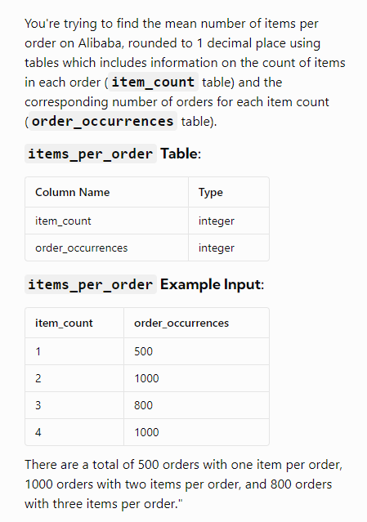The image size is (367, 522).
Task: Click the cell with value 800
Action: point(196,405)
